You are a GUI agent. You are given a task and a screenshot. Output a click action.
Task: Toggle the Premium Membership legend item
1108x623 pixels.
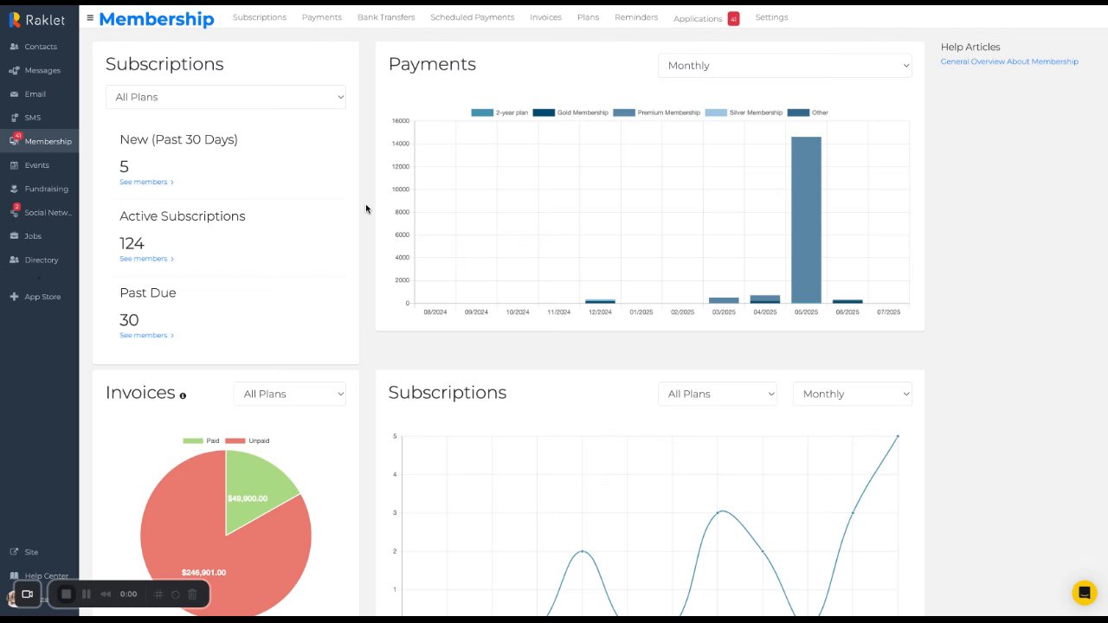pyautogui.click(x=656, y=112)
